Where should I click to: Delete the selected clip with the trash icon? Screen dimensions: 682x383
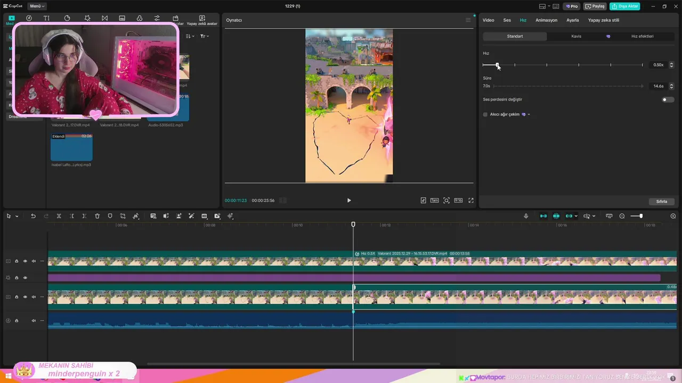(x=97, y=216)
